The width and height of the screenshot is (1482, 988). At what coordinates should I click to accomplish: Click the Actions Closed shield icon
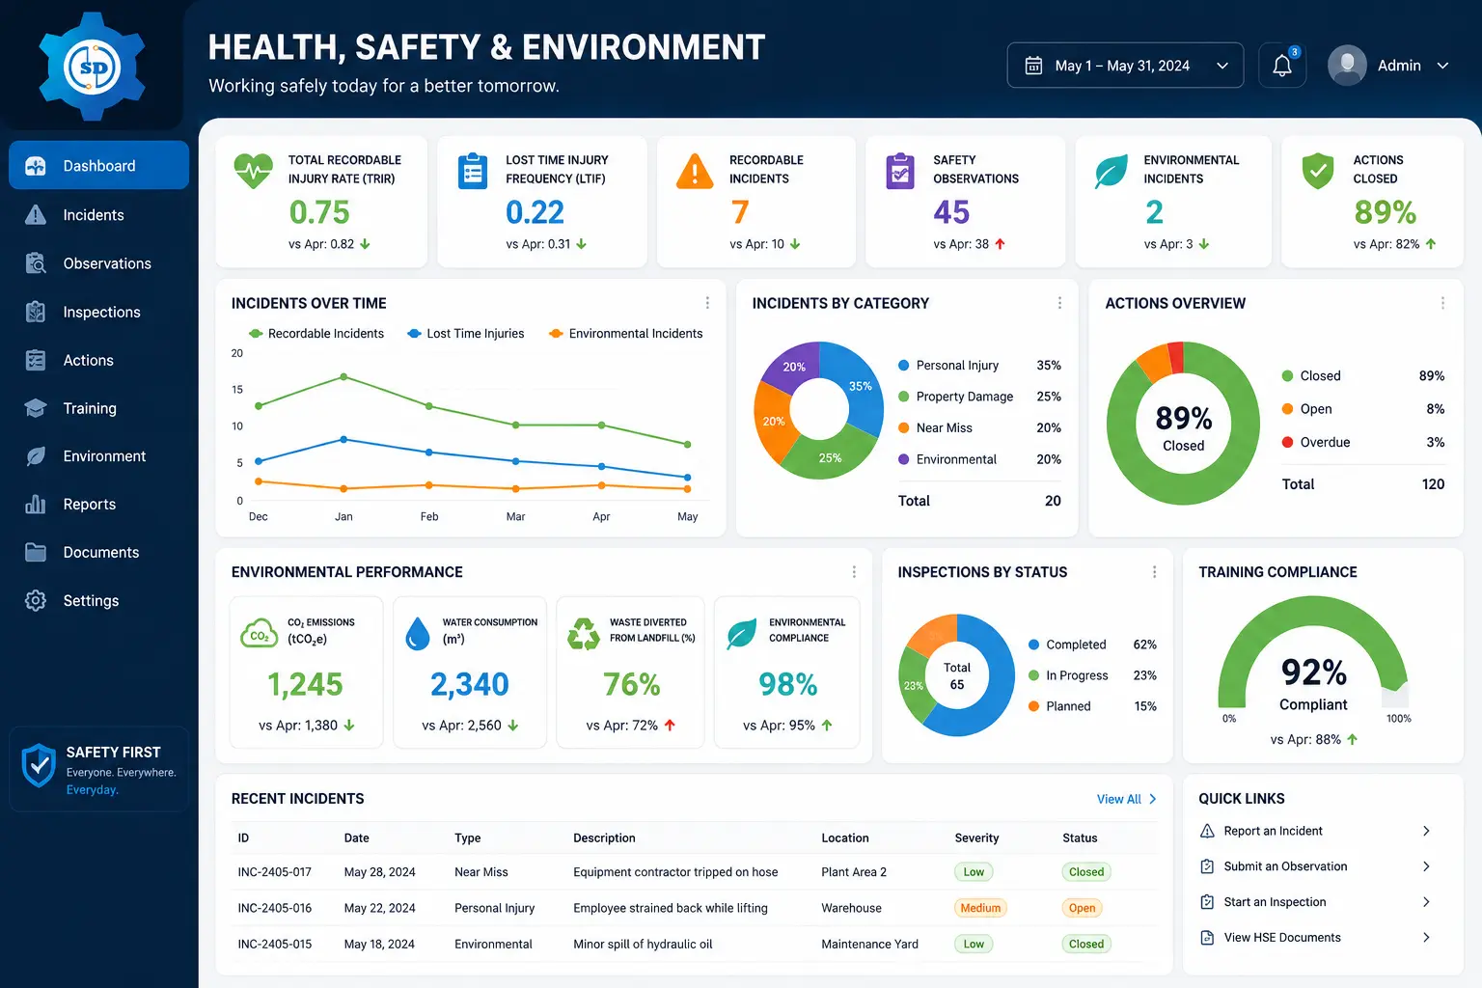point(1318,171)
